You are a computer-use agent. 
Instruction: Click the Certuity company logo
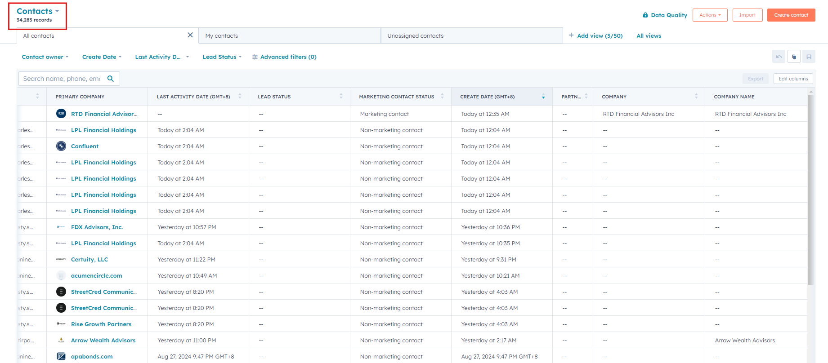tap(61, 259)
